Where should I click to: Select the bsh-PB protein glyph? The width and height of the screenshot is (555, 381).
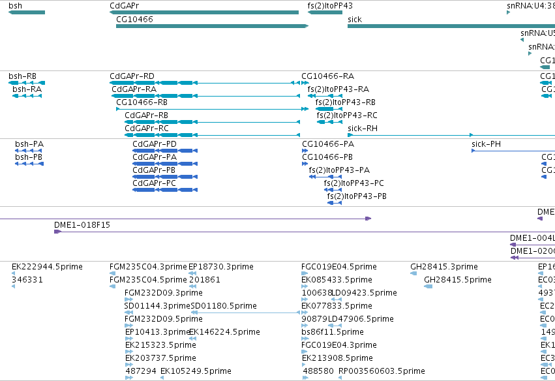coord(29,164)
